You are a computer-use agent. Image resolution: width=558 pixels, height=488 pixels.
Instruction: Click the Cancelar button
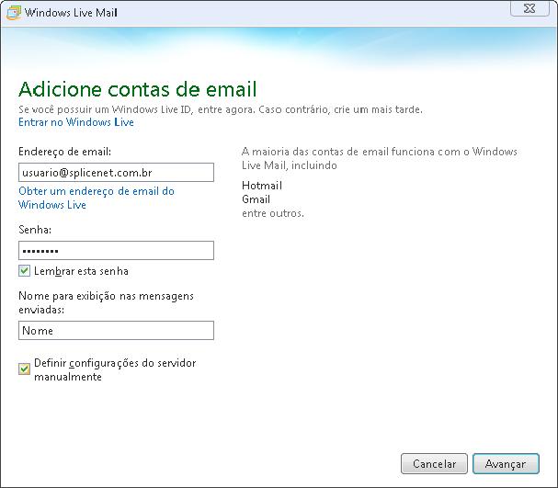(x=434, y=464)
